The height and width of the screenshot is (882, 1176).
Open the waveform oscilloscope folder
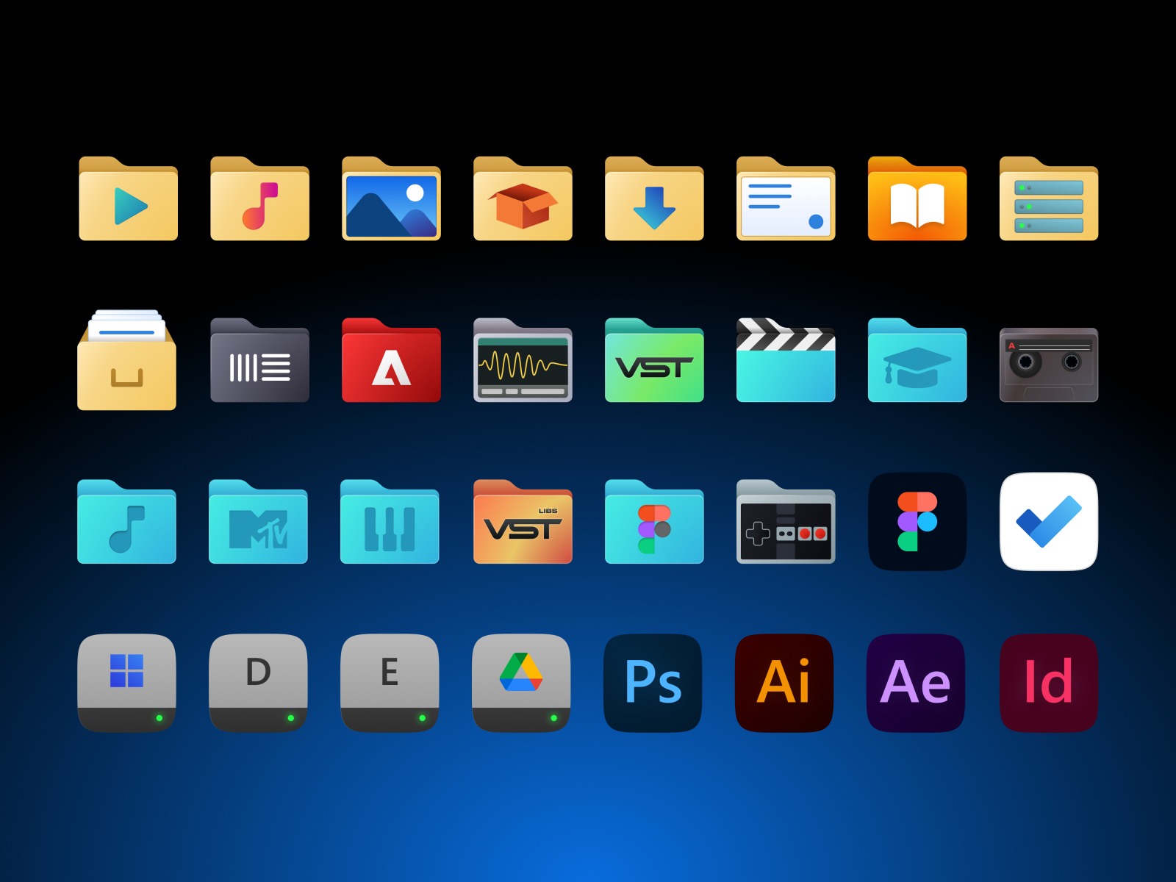(523, 360)
